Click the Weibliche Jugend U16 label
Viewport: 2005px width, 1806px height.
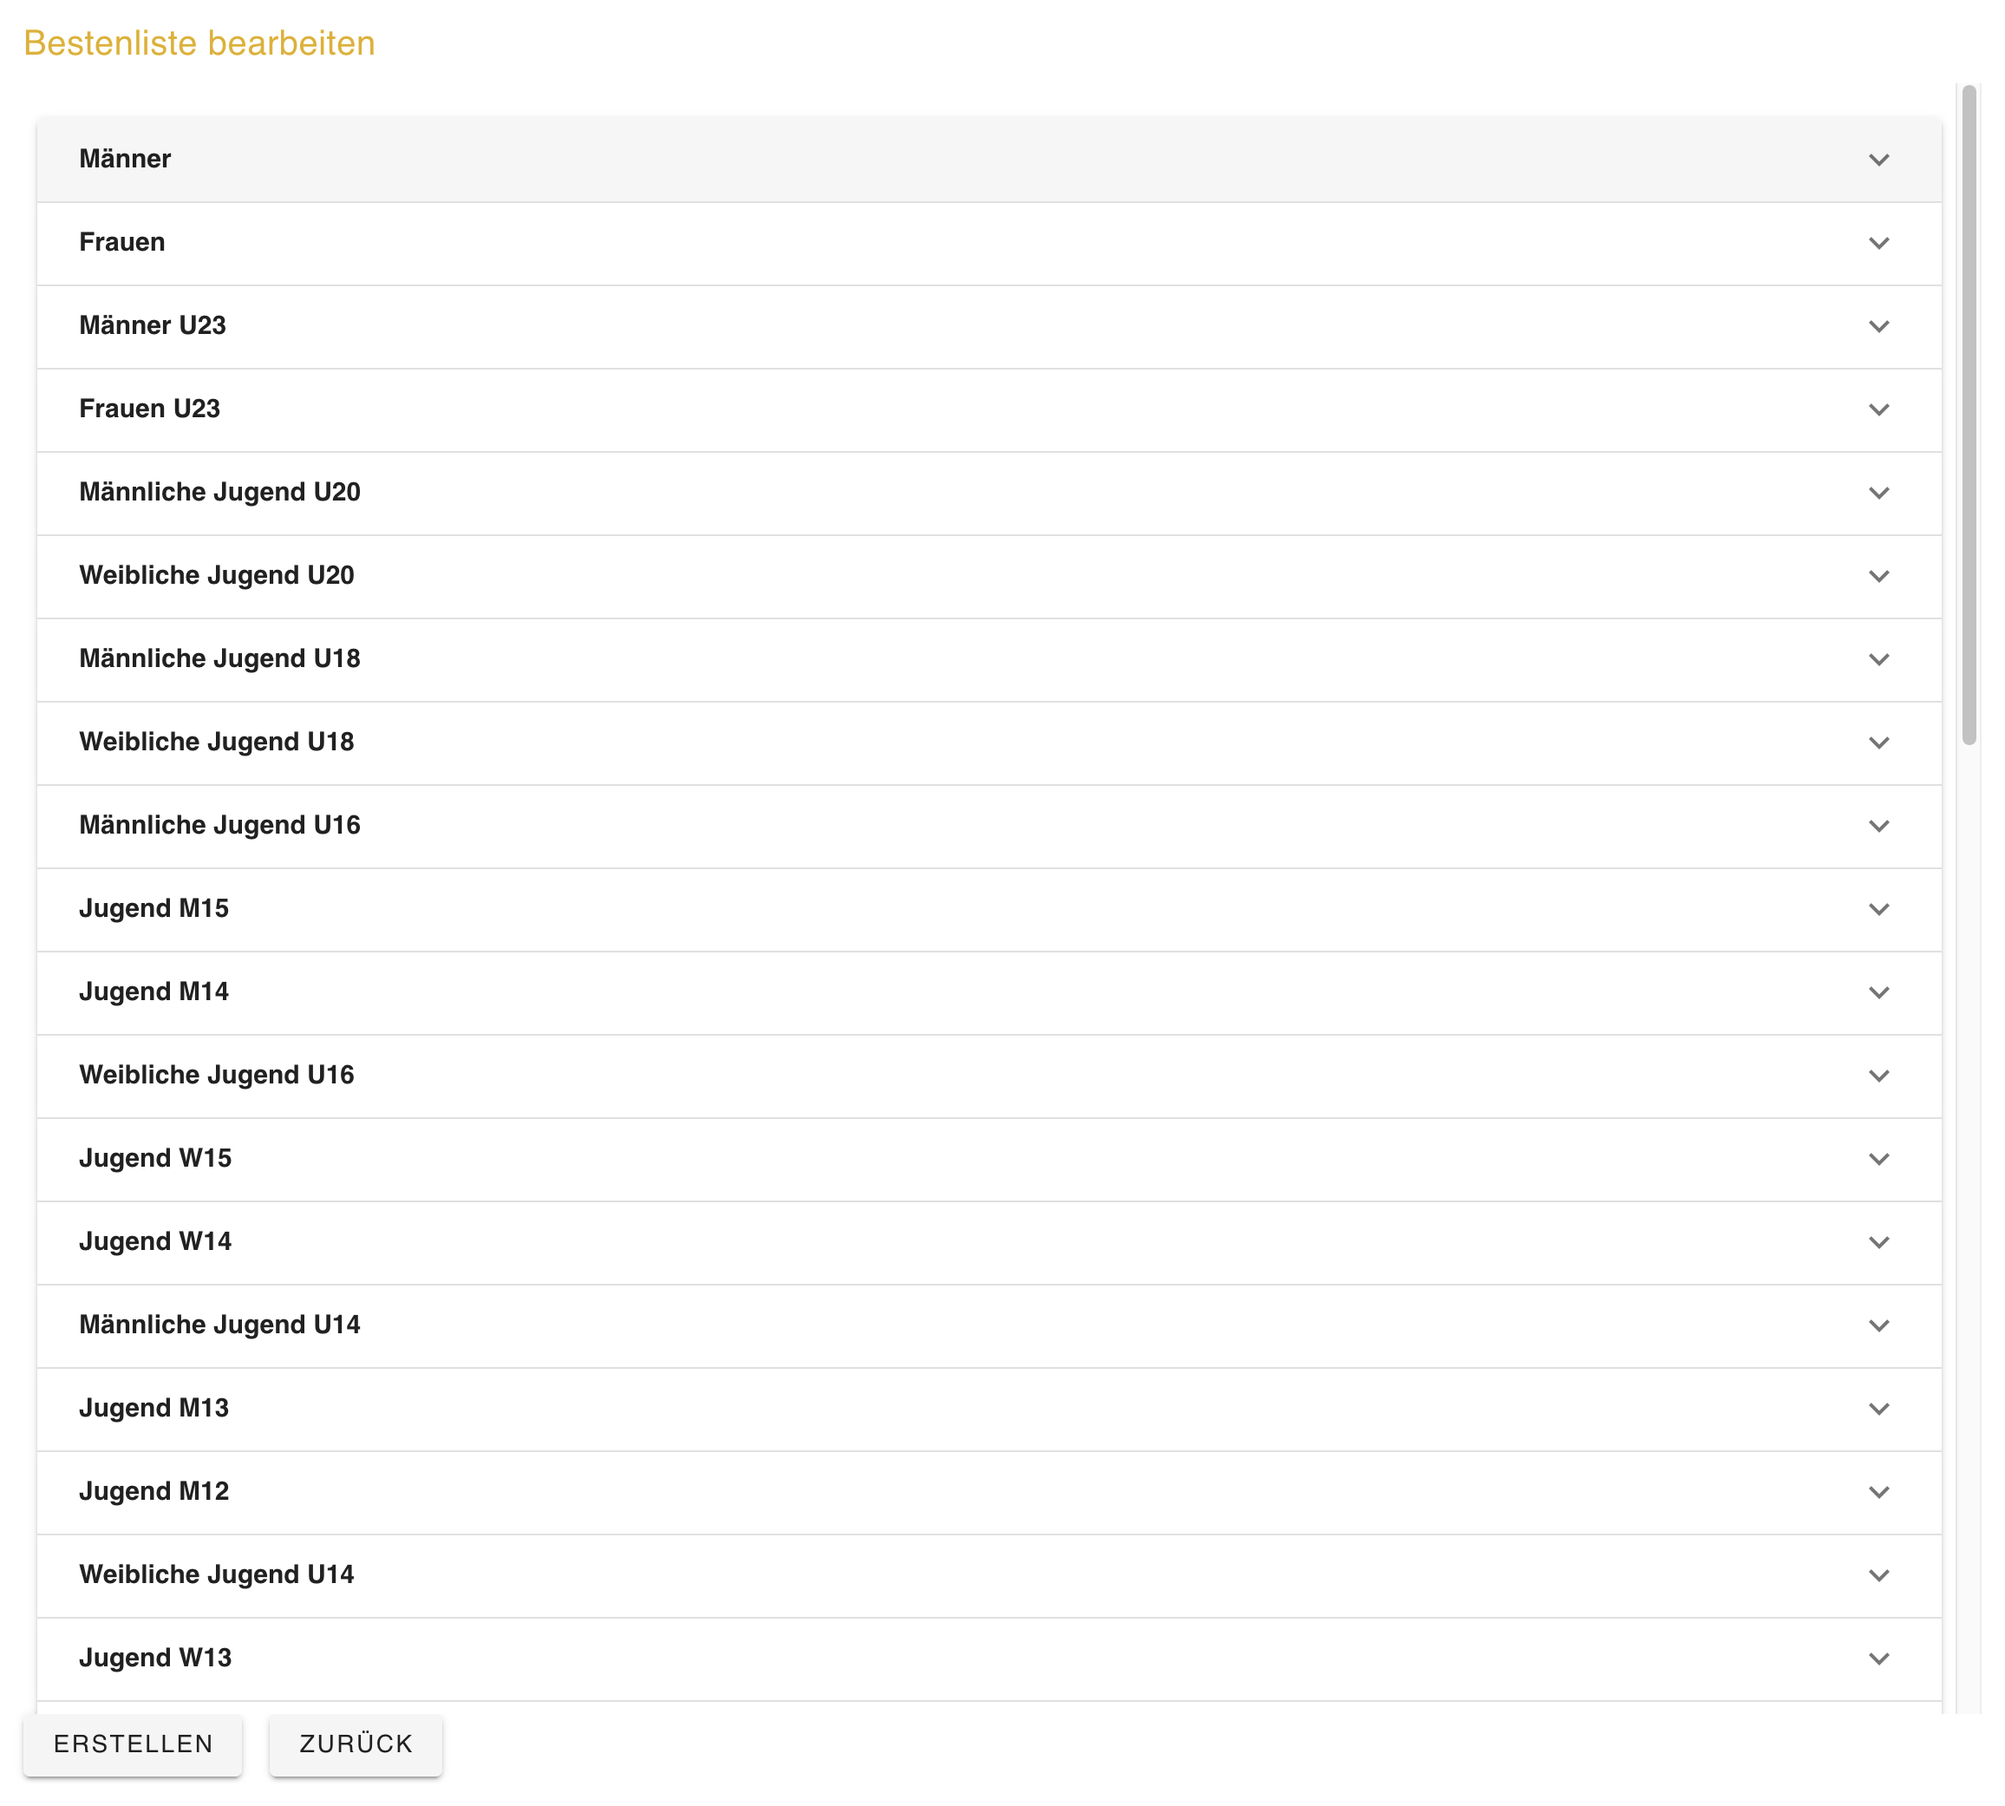tap(218, 1076)
